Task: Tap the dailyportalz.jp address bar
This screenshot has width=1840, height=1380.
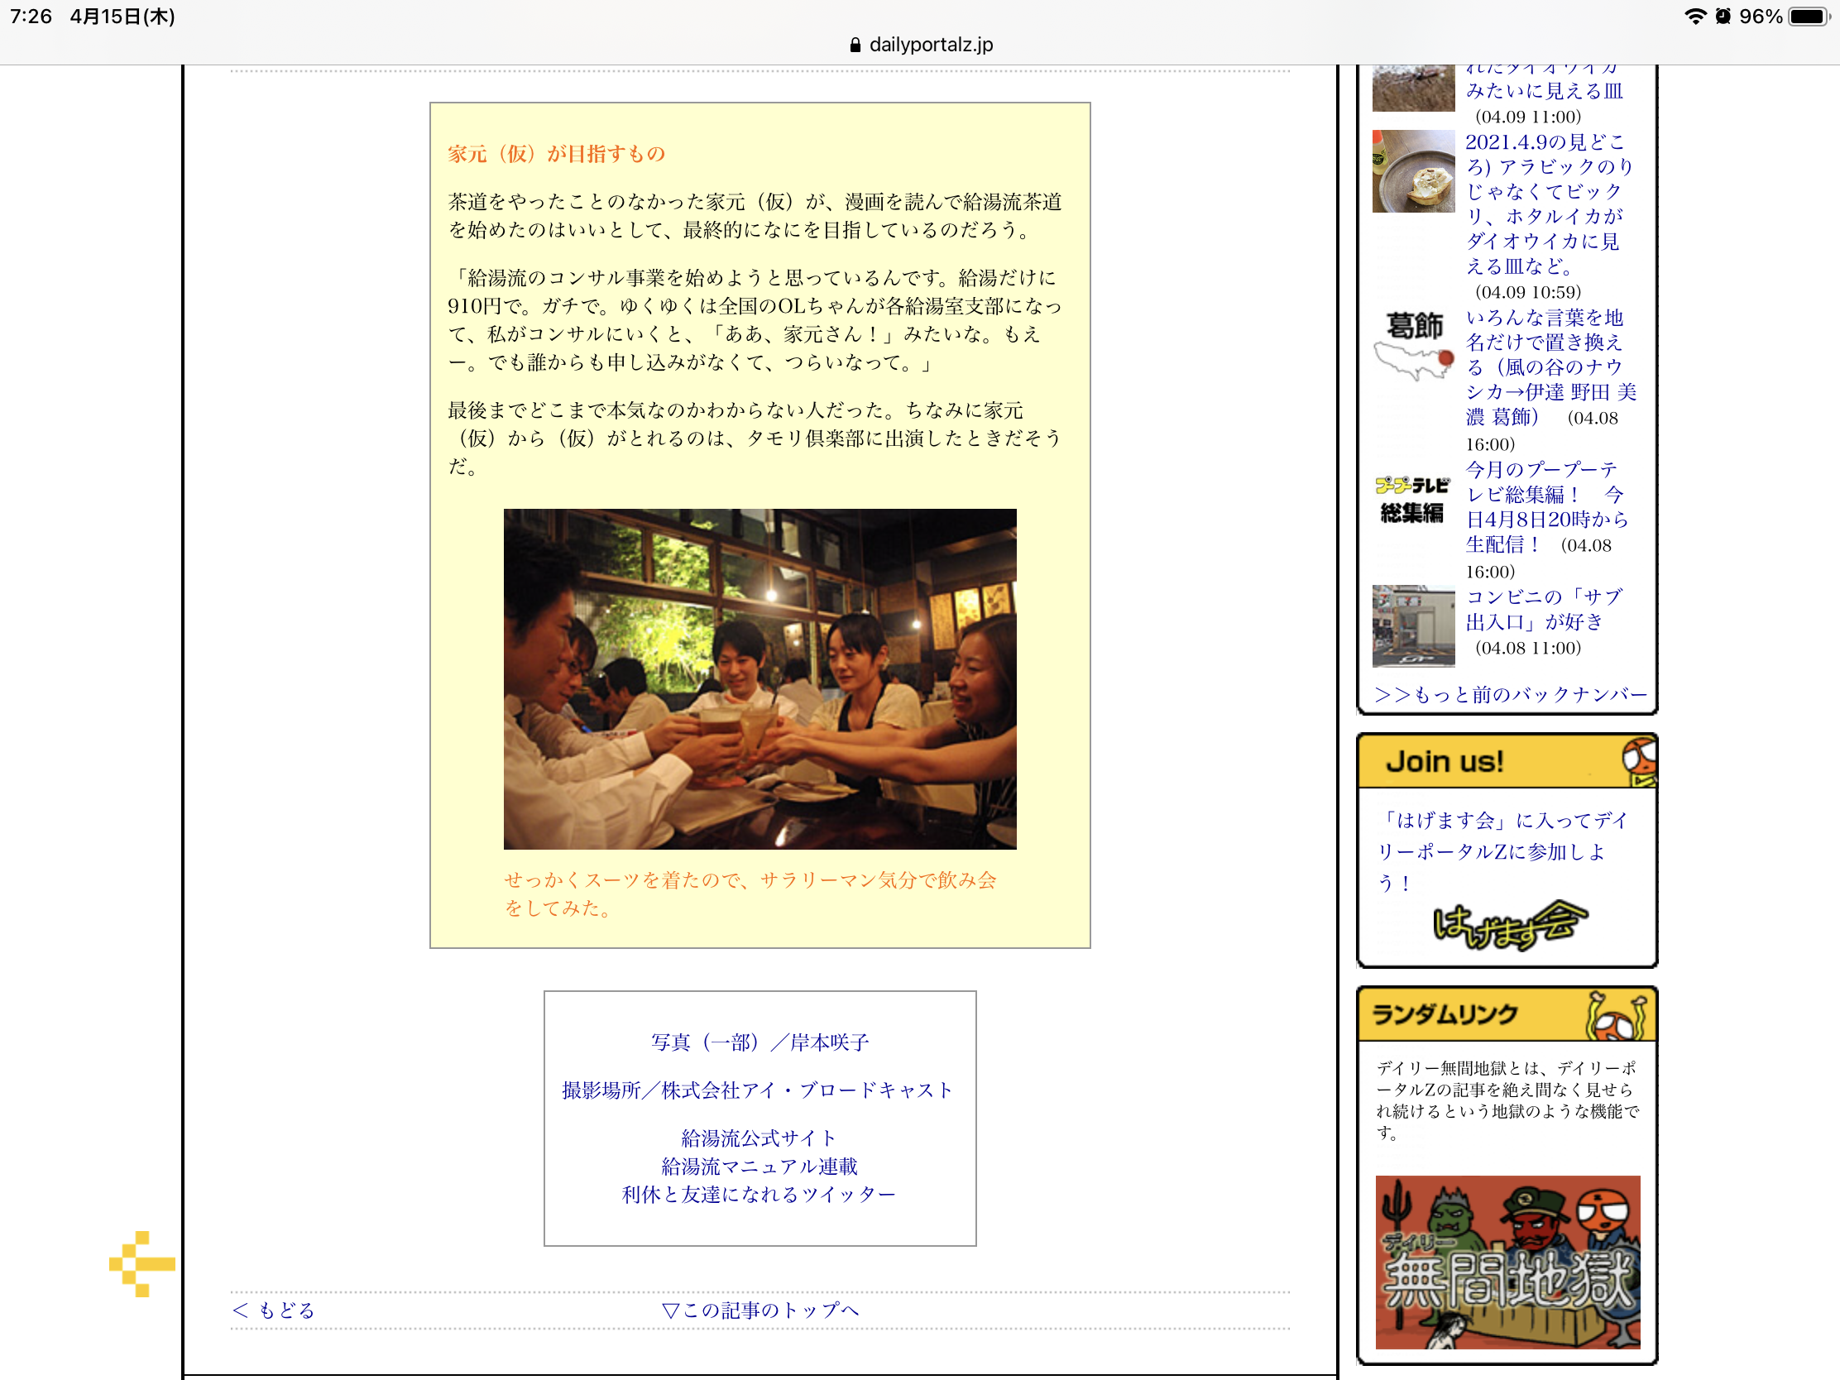Action: pos(920,45)
